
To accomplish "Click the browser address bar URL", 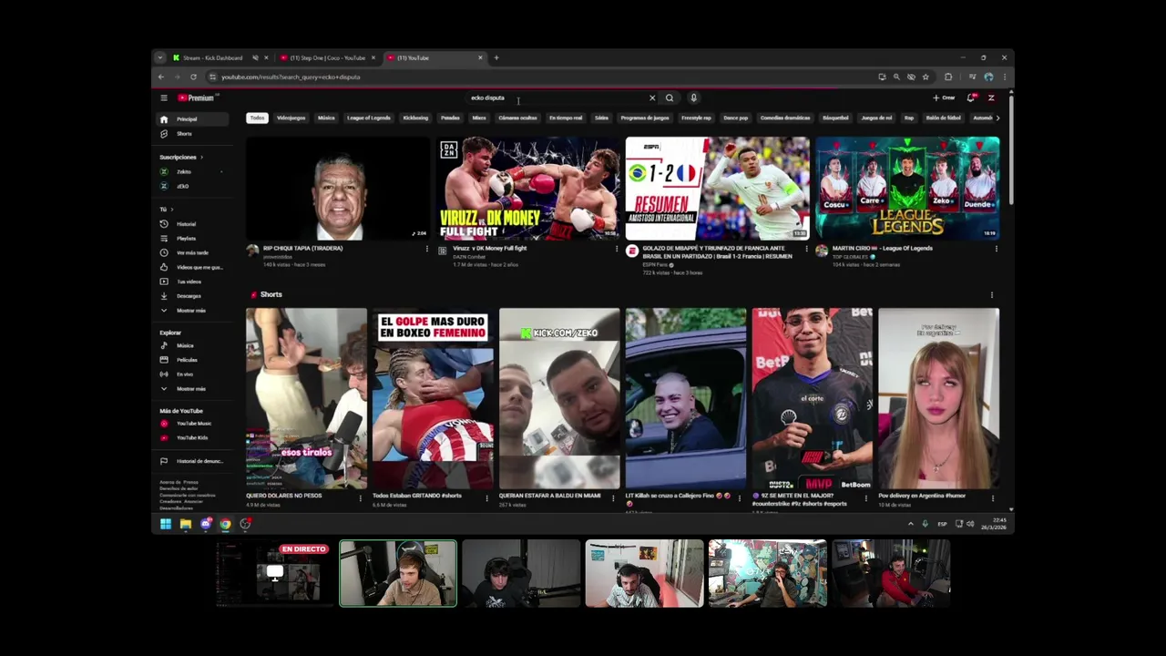I will (x=290, y=77).
